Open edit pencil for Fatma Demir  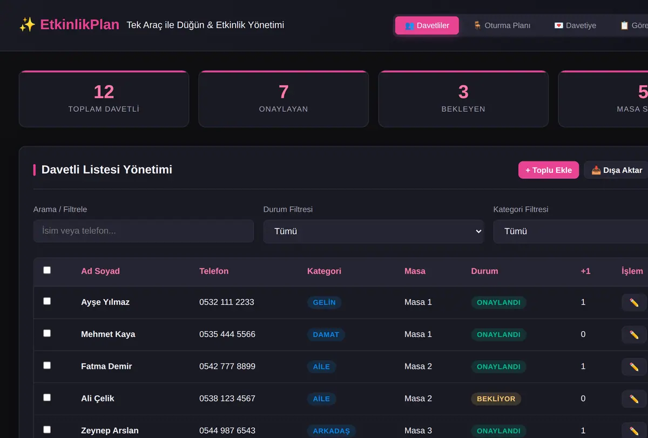[634, 367]
